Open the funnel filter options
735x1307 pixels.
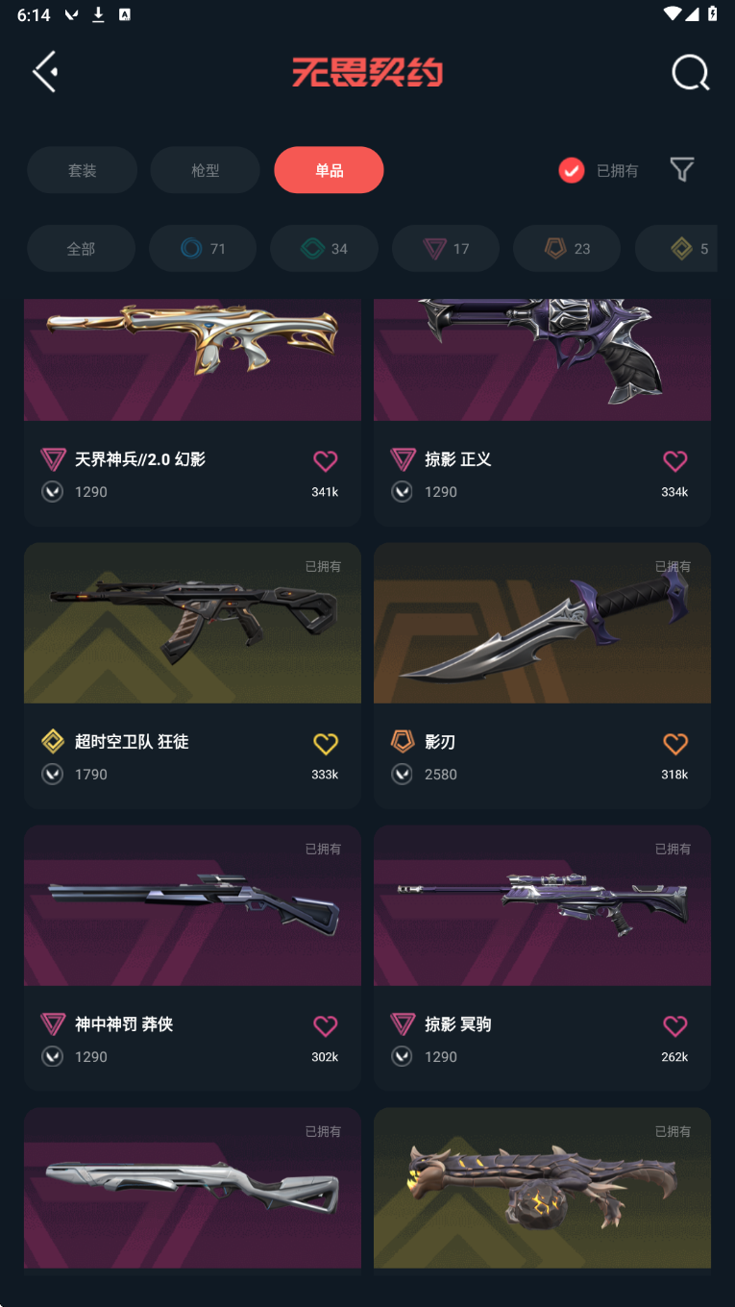coord(682,170)
